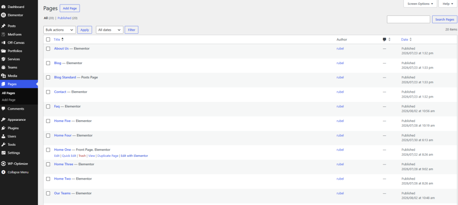Check the Home Four row checkbox
Viewport: 458px width, 205px height.
(48, 135)
